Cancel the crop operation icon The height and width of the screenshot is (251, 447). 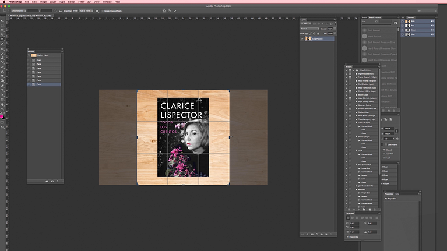[x=169, y=10]
